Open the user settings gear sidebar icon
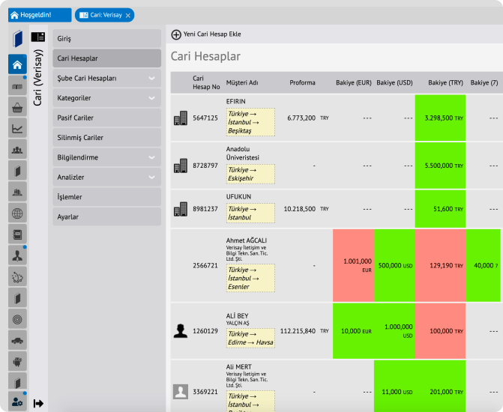Screen dimensions: 503x412 coord(17,402)
